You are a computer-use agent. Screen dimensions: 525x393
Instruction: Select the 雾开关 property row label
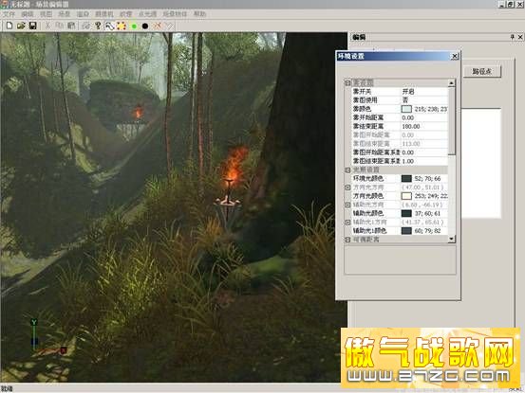362,92
